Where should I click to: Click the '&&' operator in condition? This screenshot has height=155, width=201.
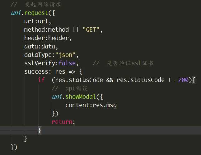point(110,80)
